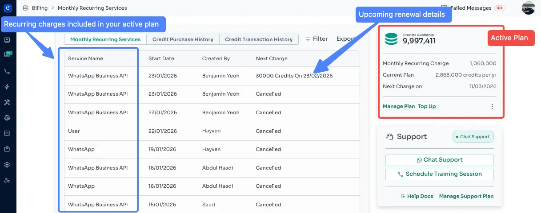
Task: Click the lightning bolt automation icon
Action: [7, 87]
